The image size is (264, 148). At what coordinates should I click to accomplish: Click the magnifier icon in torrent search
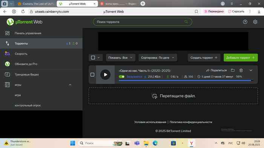(186, 22)
